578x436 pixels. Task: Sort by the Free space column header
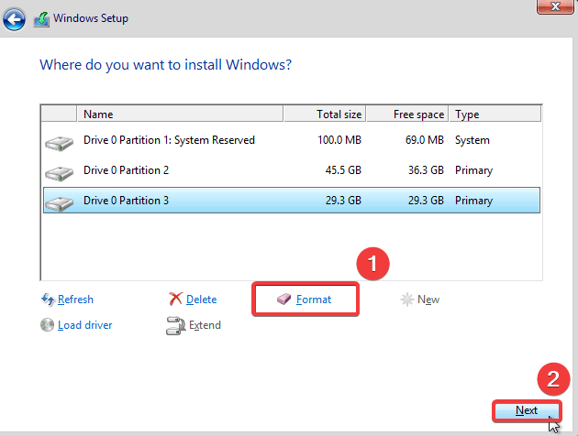(x=407, y=114)
